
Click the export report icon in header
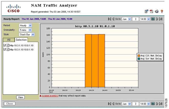coord(146,11)
